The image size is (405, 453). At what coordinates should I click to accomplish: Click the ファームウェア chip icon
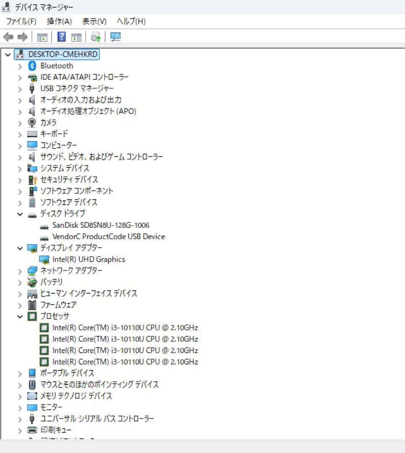pyautogui.click(x=32, y=305)
